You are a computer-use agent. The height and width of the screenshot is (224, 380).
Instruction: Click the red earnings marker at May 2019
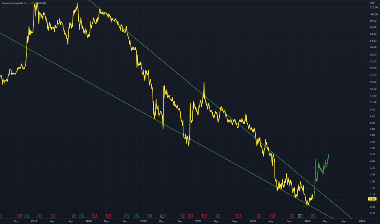108,216
